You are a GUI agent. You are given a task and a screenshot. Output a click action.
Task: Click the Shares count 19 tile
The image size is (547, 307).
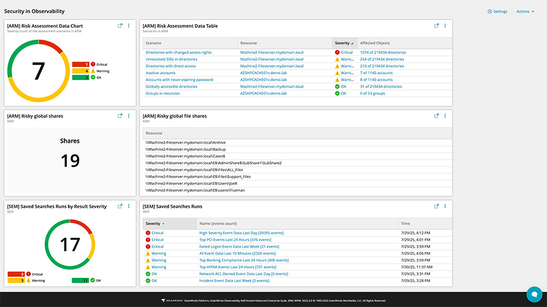tap(70, 153)
